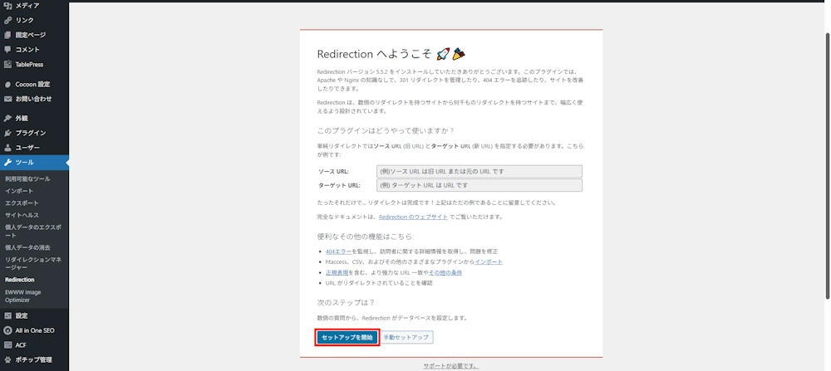831x371 pixels.
Task: Open the 404エラー link
Action: [339, 251]
